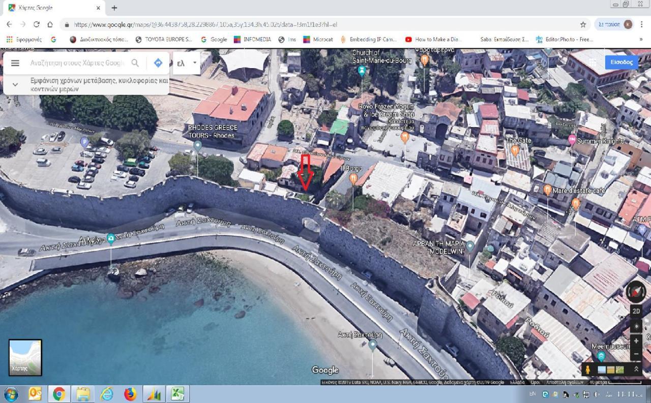This screenshot has height=403, width=651.
Task: Zoom out with the minus button
Action: tap(636, 353)
